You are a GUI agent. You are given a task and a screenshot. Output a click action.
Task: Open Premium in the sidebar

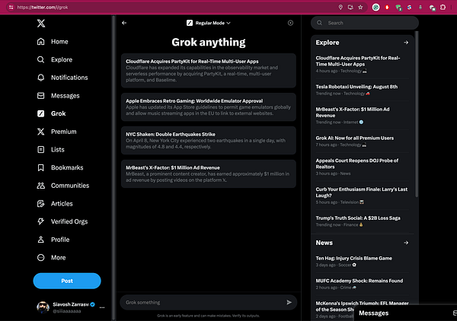pyautogui.click(x=57, y=132)
